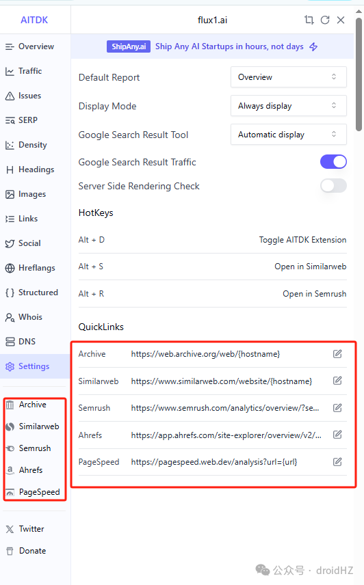
Task: Click the vertical scrollbar thumb
Action: (359, 74)
